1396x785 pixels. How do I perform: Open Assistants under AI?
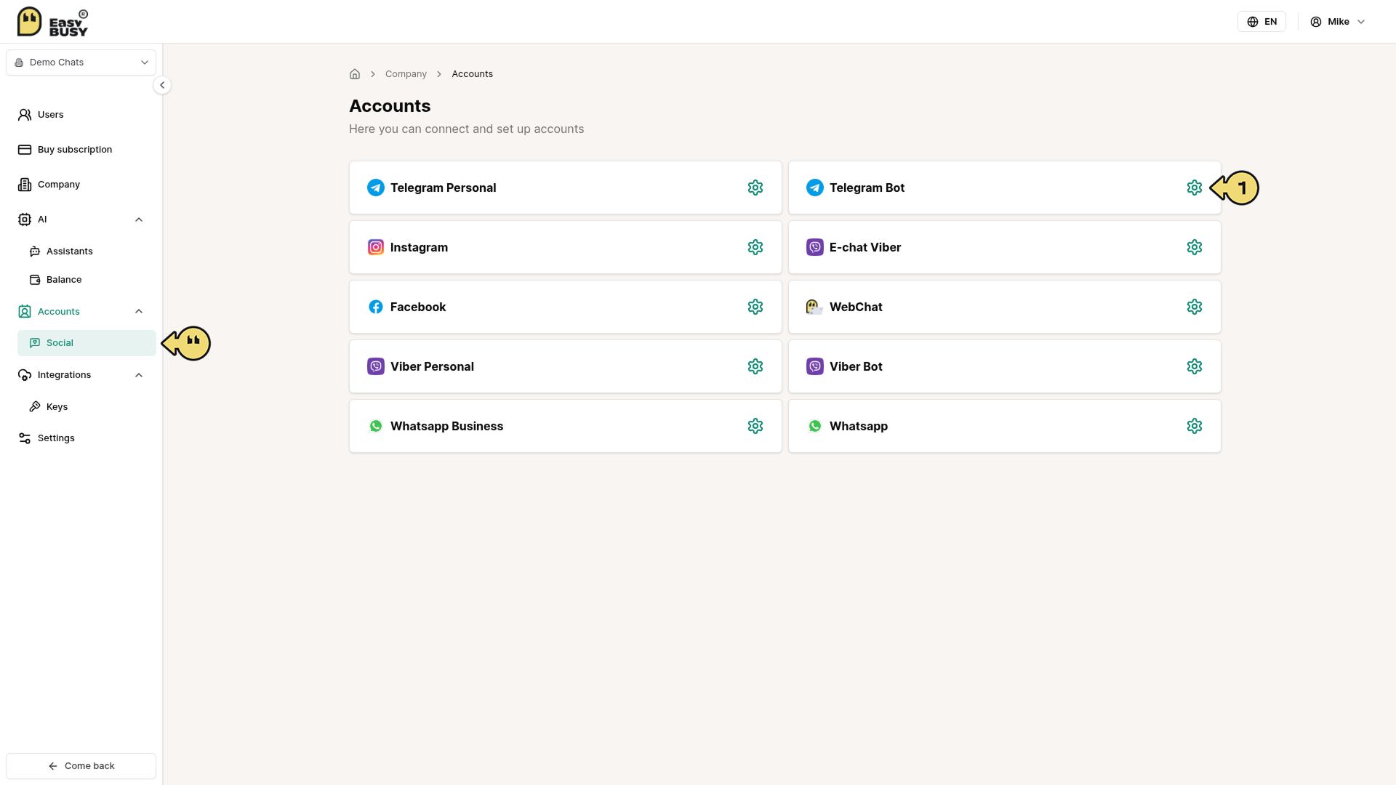coord(87,251)
